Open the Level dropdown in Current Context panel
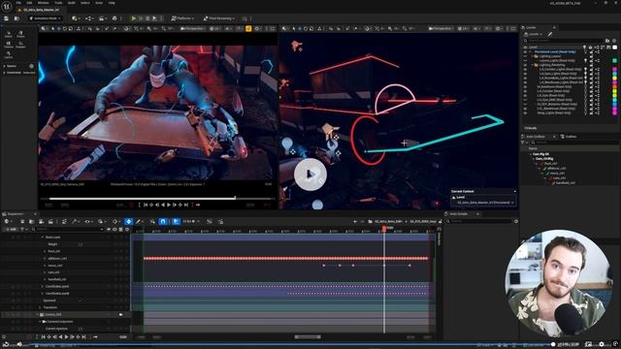This screenshot has width=621, height=349. click(485, 203)
